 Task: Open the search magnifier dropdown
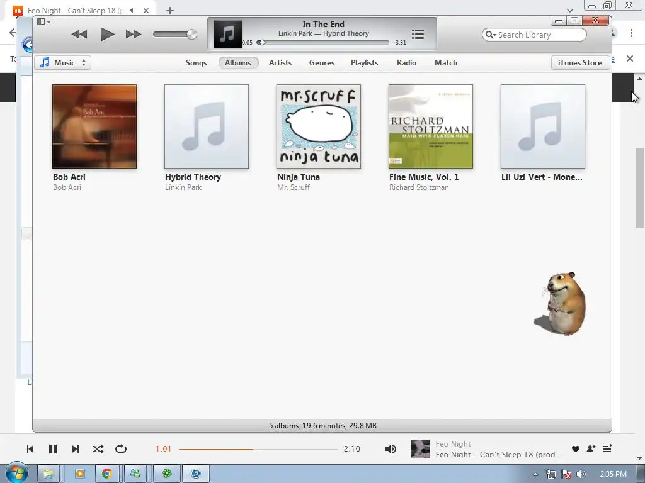coord(490,35)
